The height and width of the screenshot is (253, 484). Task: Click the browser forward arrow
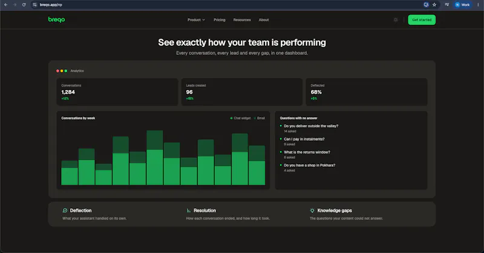pos(15,5)
